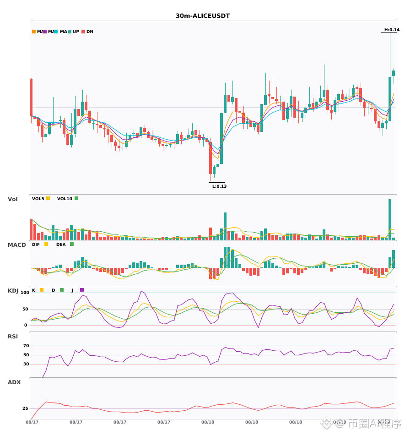Click the tallest red volume bar
Viewport: 405px width, 435px height.
pos(31,230)
